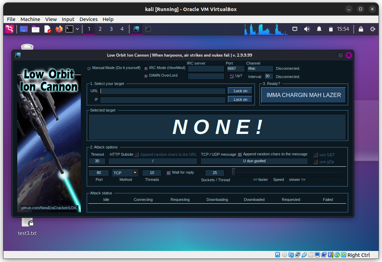Click the Interval 30 field
Image resolution: width=382 pixels, height=262 pixels.
coord(269,76)
